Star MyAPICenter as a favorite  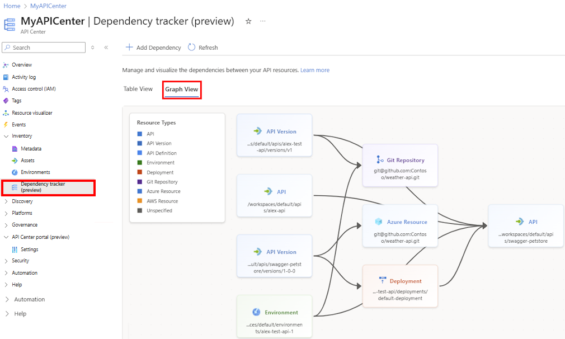(x=248, y=20)
